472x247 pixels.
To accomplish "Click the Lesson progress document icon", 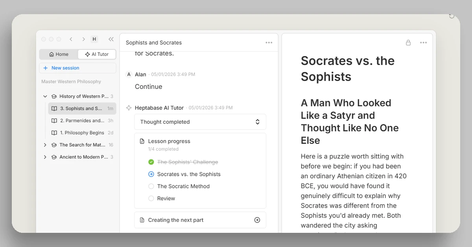I will tap(142, 141).
